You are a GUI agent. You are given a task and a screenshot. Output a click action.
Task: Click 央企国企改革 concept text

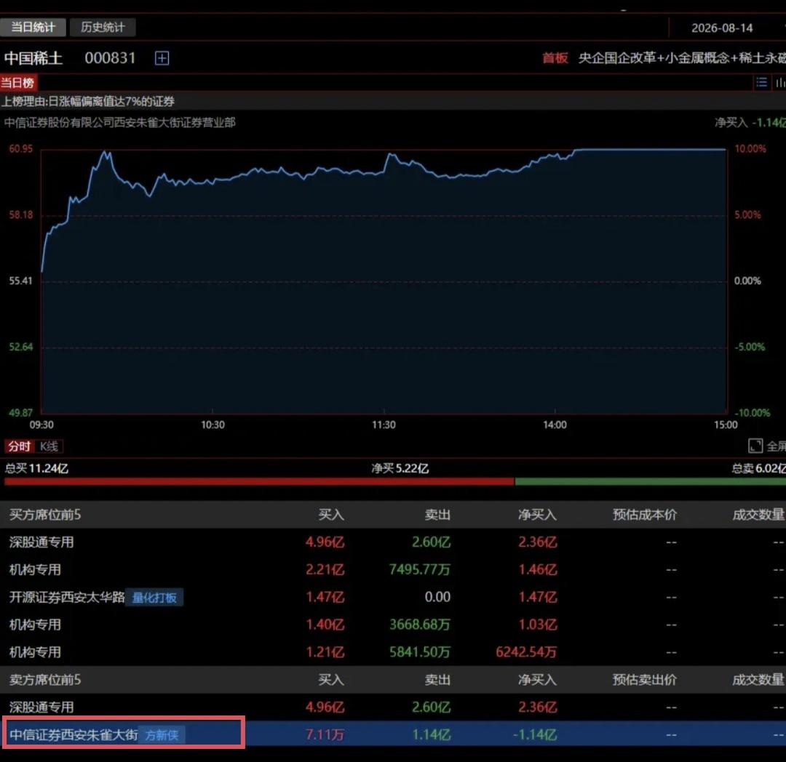click(x=617, y=58)
